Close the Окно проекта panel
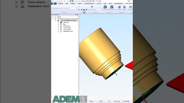This screenshot has height=103, width=184. tap(77, 15)
